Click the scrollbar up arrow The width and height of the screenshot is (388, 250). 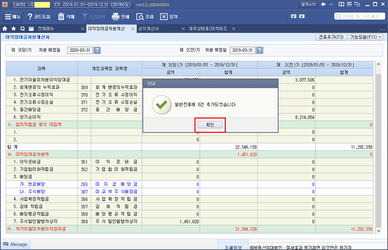click(379, 64)
